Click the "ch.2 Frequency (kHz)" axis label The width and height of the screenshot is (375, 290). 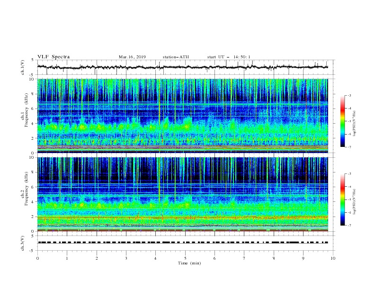point(24,189)
